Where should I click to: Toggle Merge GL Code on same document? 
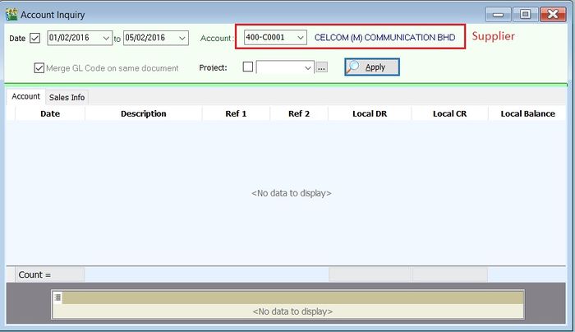tap(39, 67)
